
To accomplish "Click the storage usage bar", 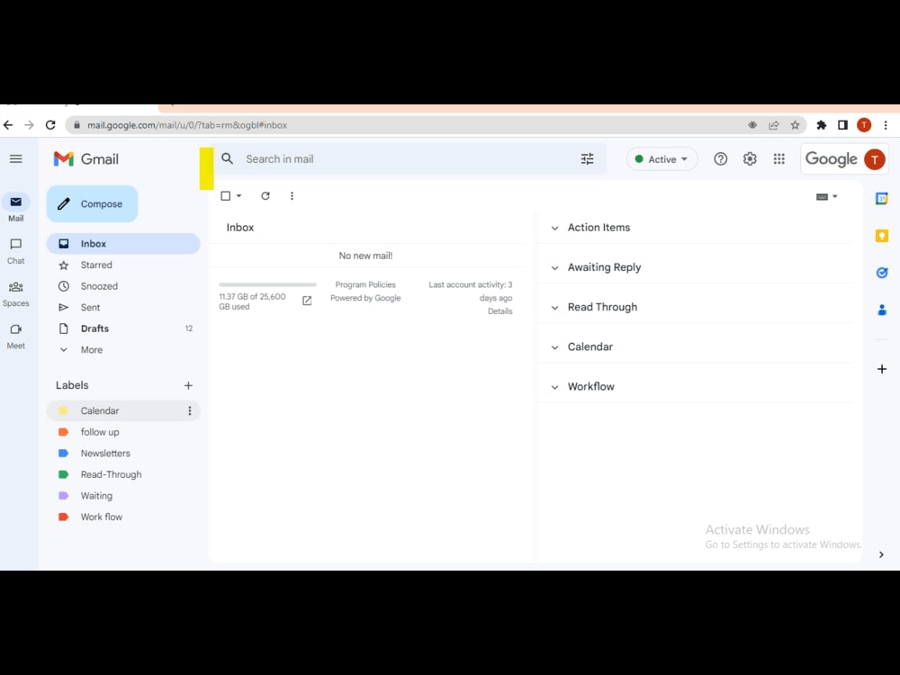I will (267, 284).
